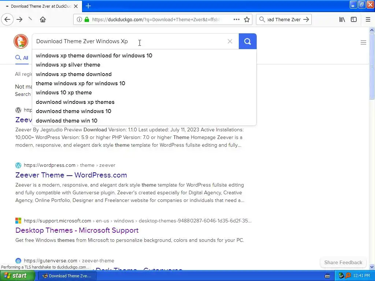Click the WordPress.com result favicon

[18, 165]
